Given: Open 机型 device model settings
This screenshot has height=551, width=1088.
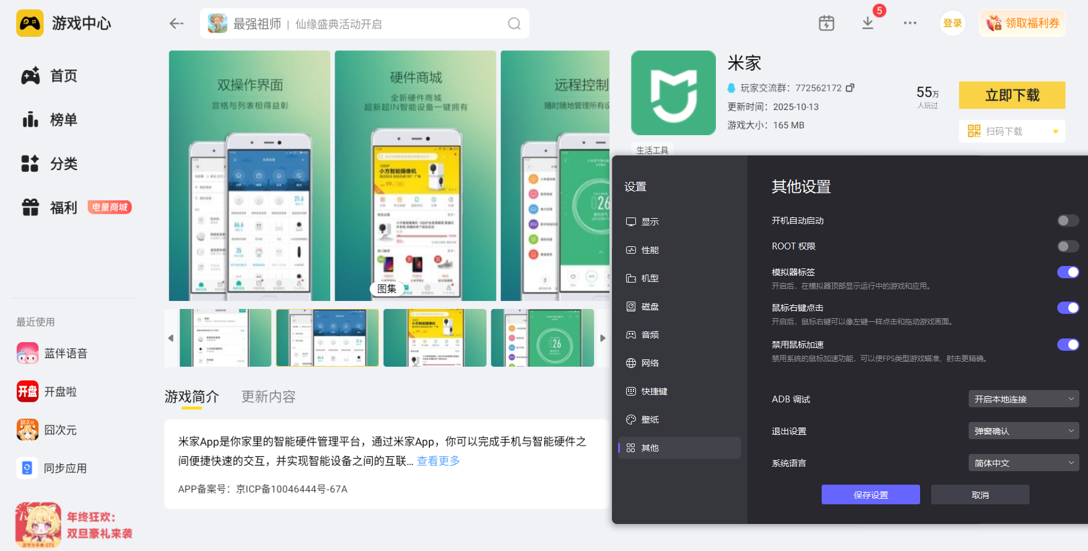Looking at the screenshot, I should tap(679, 278).
